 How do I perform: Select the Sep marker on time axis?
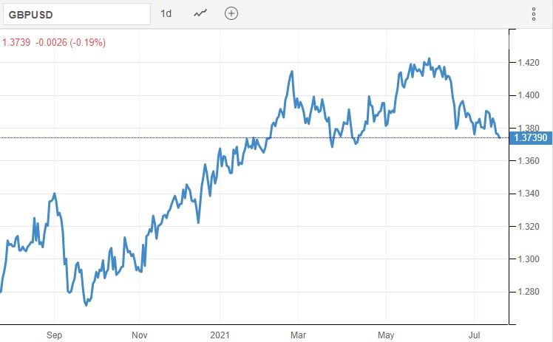(55, 333)
